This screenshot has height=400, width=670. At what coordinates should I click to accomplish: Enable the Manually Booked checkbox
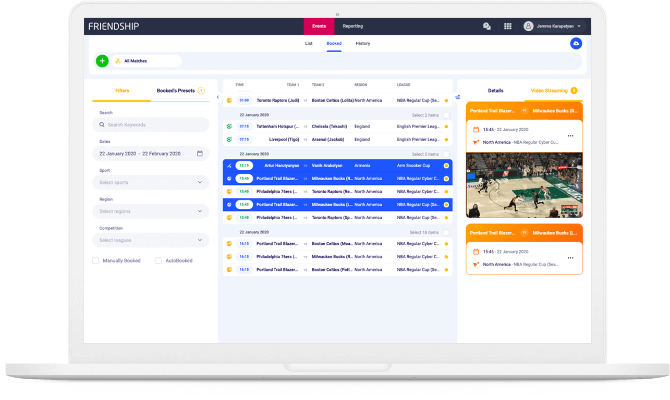96,260
